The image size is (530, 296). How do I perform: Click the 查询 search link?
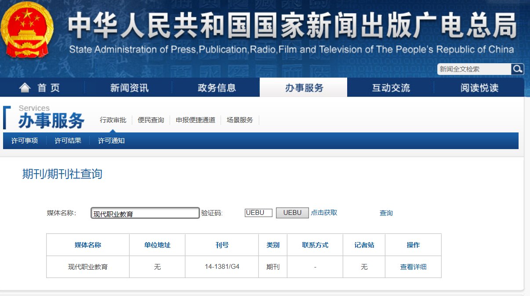385,213
